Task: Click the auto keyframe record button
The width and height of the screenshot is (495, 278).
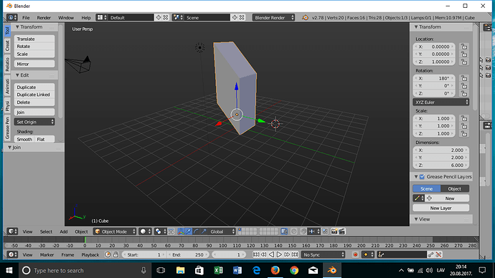Action: coord(355,254)
